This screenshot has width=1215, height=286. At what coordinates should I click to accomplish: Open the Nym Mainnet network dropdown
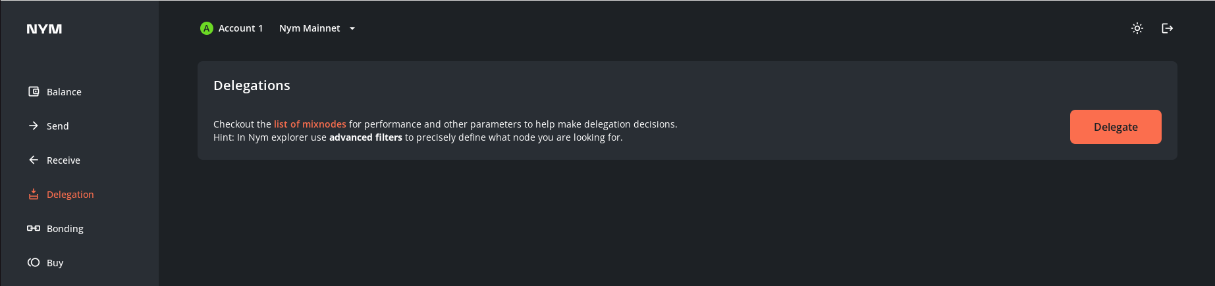[310, 28]
